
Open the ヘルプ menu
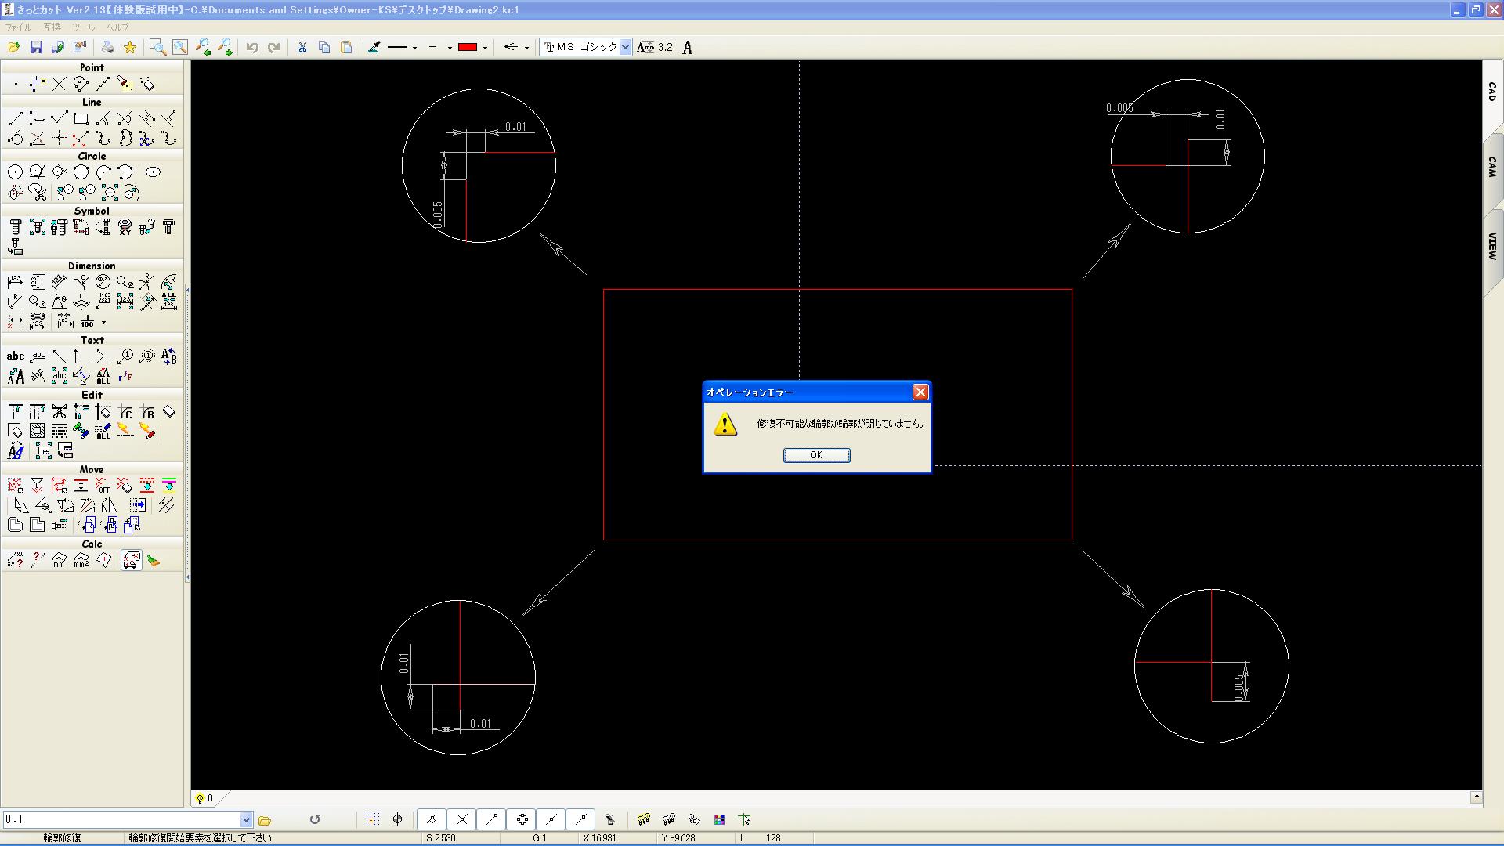tap(117, 27)
